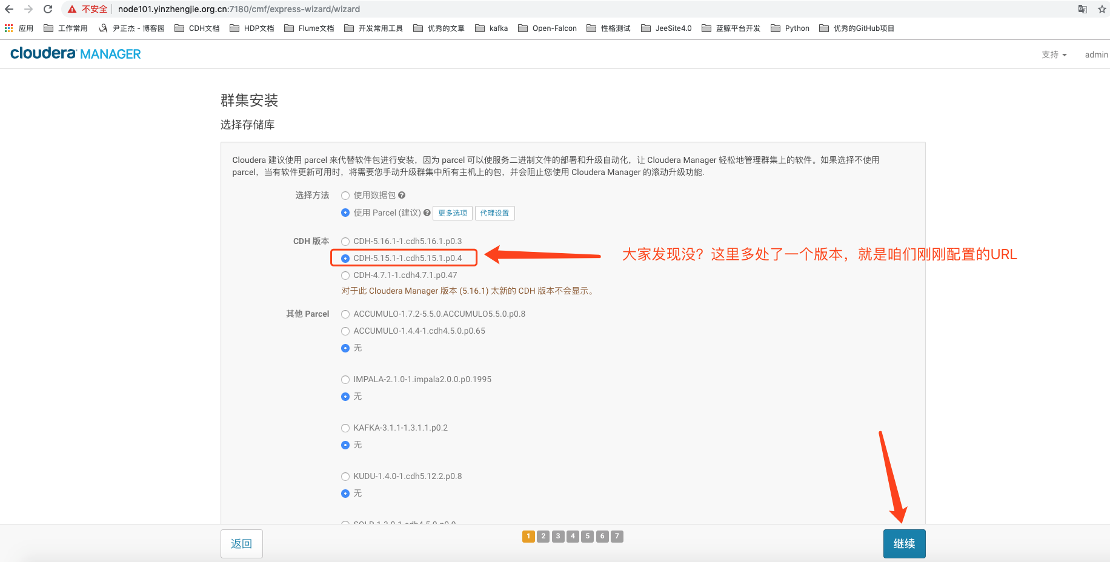Open the 优秀的文章 bookmark folder
This screenshot has width=1110, height=562.
(x=439, y=28)
